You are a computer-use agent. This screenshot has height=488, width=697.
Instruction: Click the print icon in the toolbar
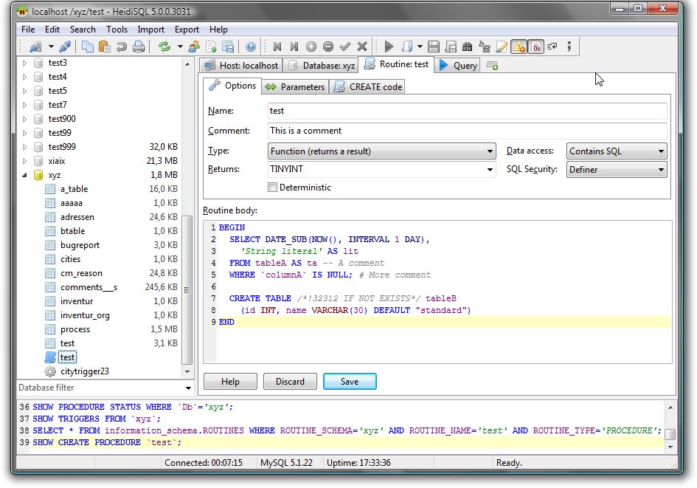pyautogui.click(x=139, y=47)
